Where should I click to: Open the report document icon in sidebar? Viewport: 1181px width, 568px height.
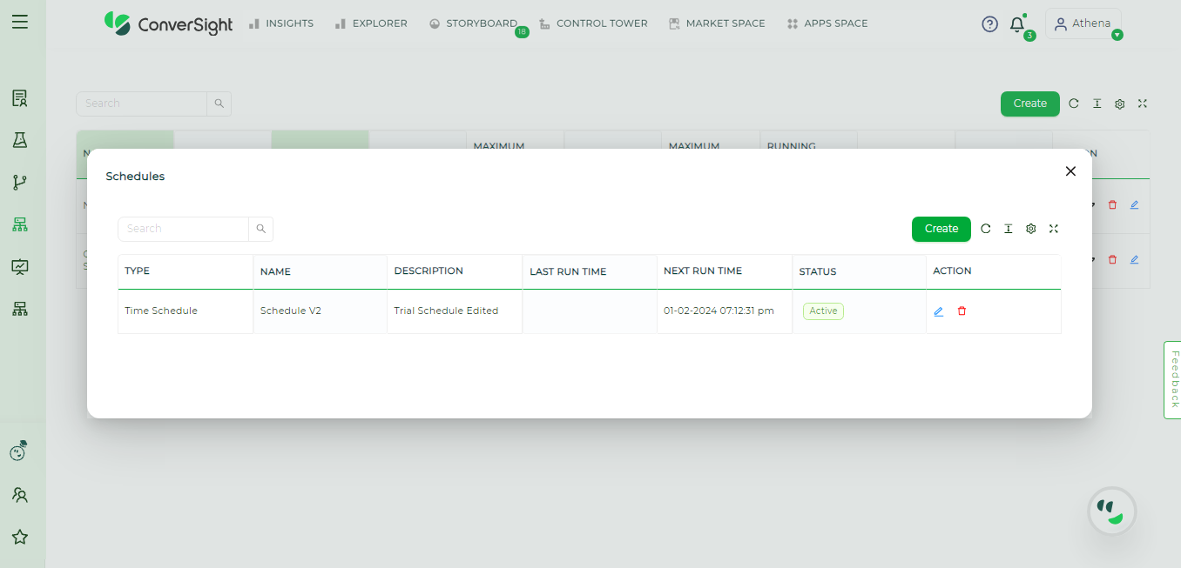point(20,98)
